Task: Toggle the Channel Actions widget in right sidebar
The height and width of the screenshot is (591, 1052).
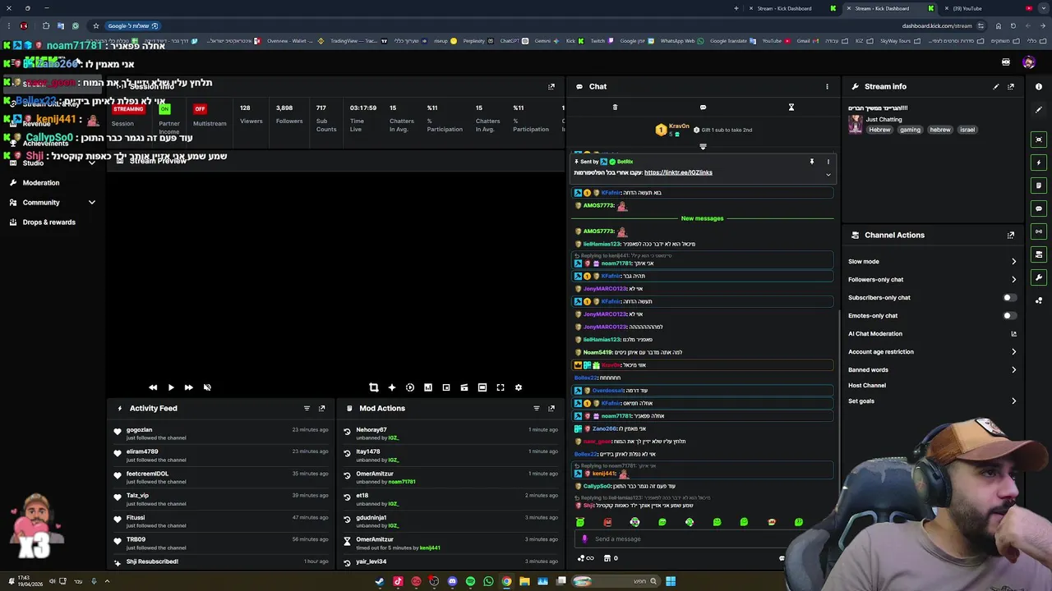Action: [x=1039, y=254]
